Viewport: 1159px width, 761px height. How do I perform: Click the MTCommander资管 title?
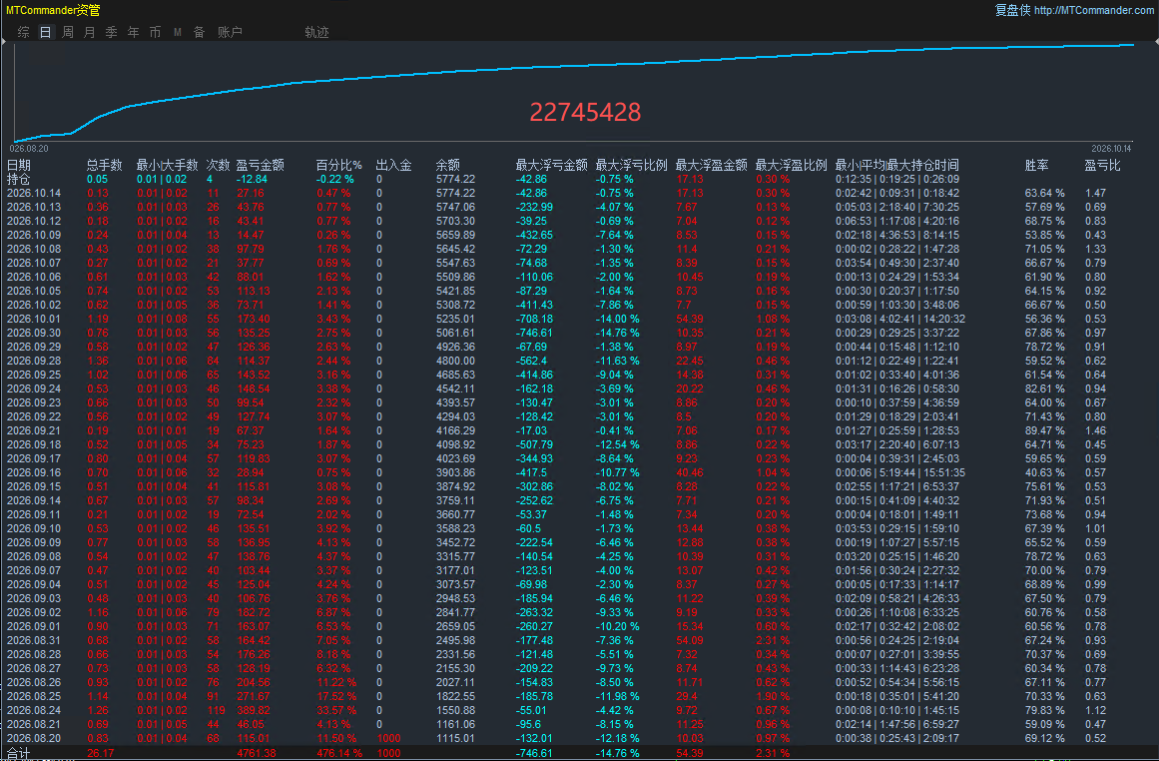click(53, 10)
